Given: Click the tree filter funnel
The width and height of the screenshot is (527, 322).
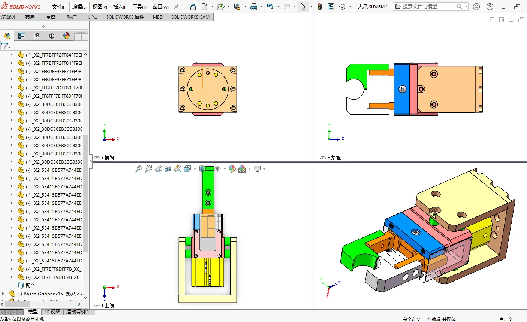Looking at the screenshot, I should pos(4,46).
